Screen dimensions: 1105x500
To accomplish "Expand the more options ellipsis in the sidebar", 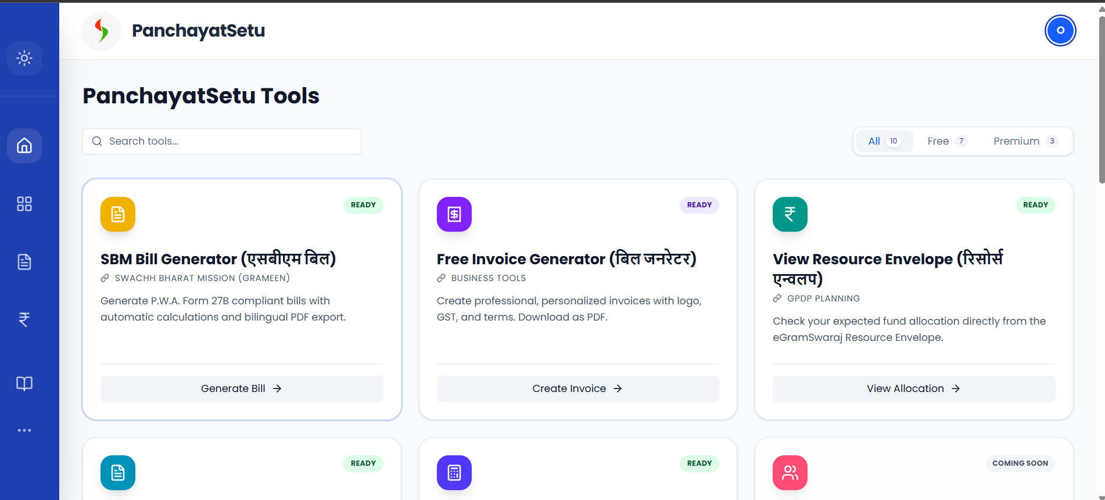I will [24, 430].
